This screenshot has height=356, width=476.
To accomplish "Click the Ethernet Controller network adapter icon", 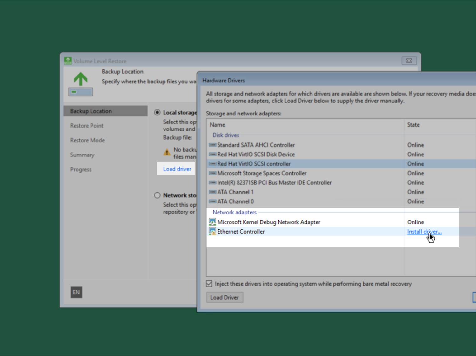I will [x=212, y=232].
